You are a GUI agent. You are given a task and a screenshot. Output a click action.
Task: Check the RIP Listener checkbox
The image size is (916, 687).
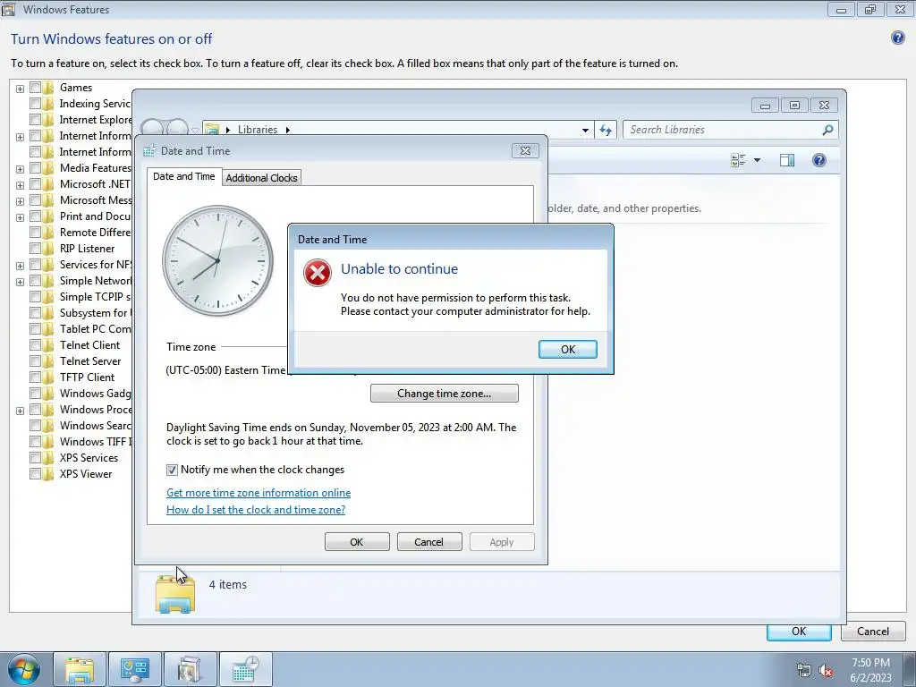click(x=35, y=249)
